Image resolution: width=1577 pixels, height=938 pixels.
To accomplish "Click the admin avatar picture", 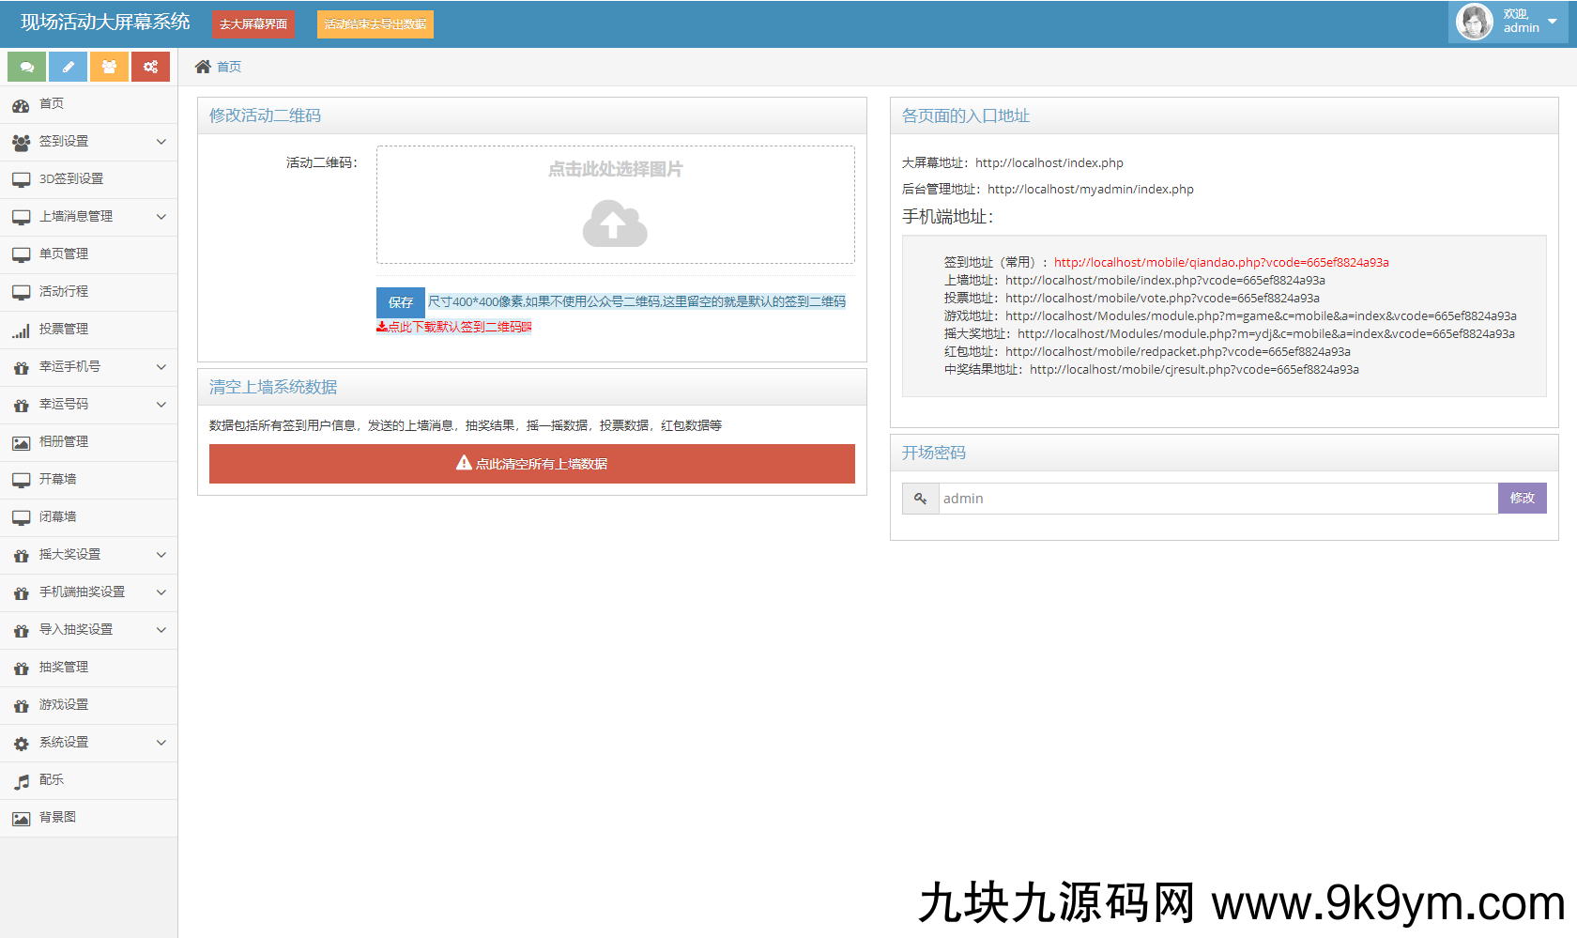I will tap(1474, 22).
